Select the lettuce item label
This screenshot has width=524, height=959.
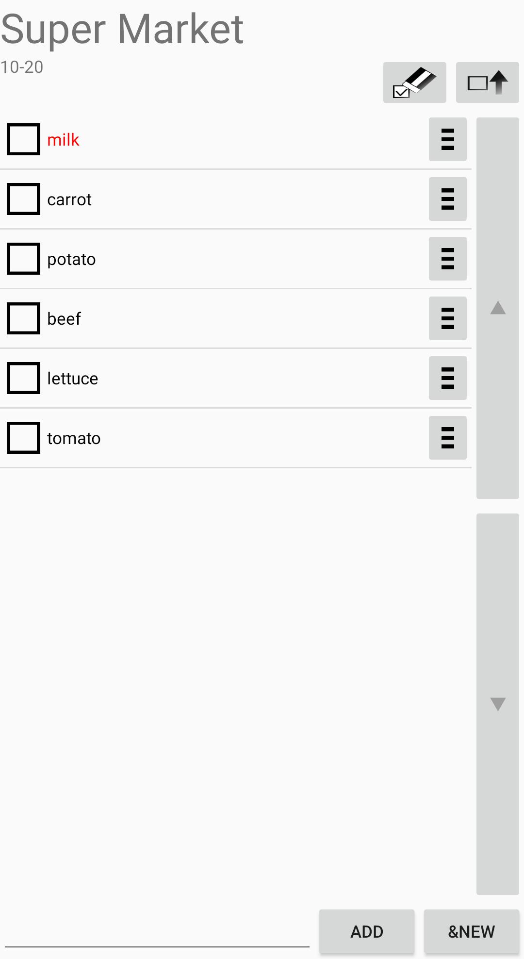point(73,379)
